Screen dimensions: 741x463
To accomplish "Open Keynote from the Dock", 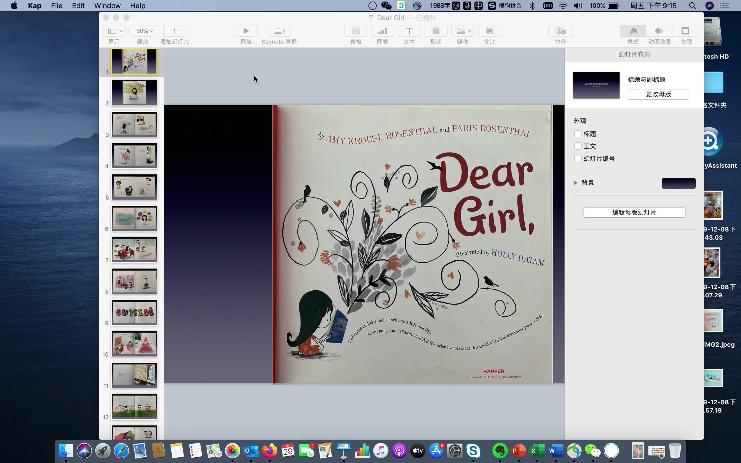I will tap(343, 450).
